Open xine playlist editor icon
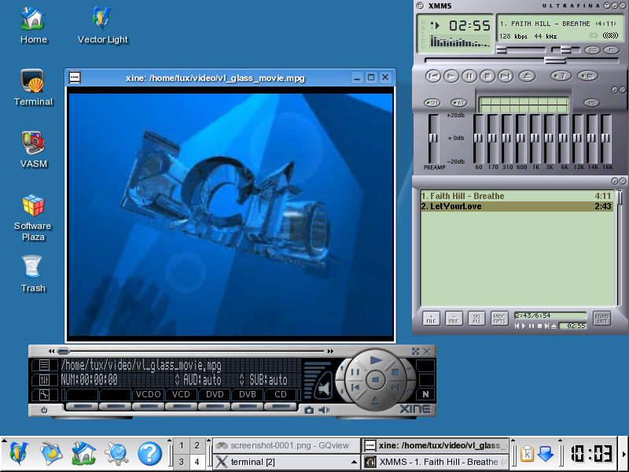The height and width of the screenshot is (472, 629). coord(44,365)
